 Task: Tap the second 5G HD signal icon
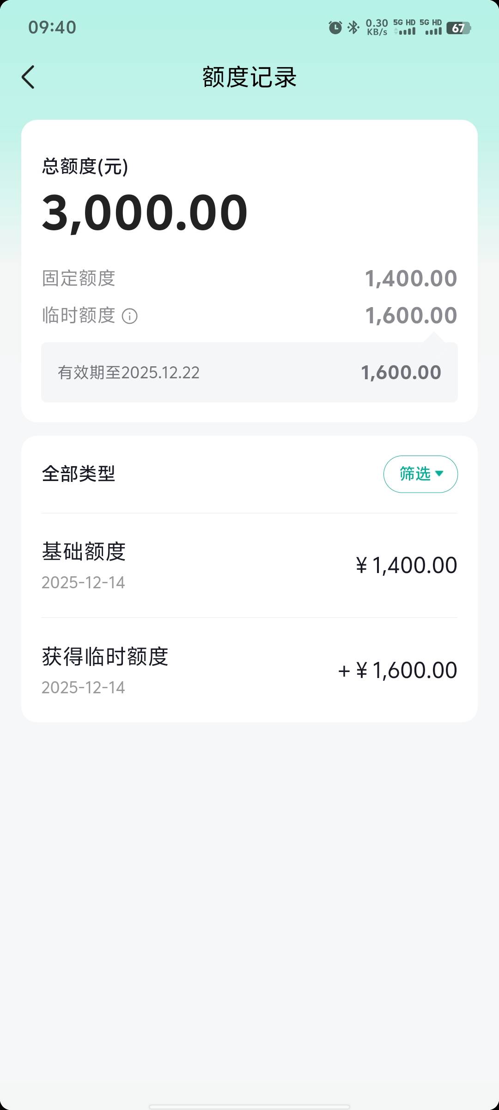pyautogui.click(x=431, y=28)
